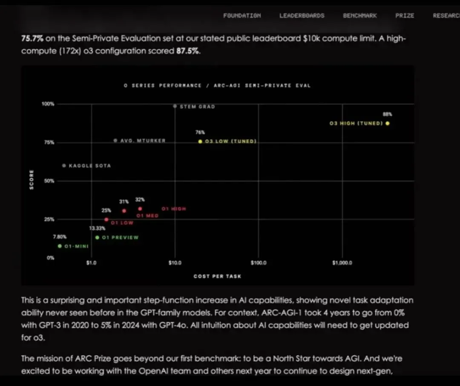Click the 'STEM GRAD' label

pyautogui.click(x=198, y=107)
